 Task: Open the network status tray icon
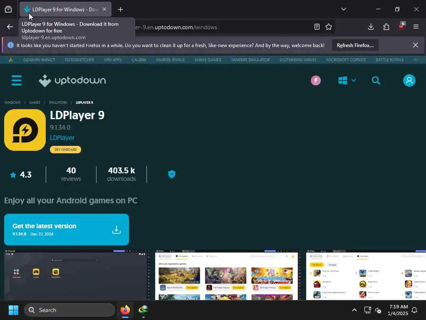point(367,310)
